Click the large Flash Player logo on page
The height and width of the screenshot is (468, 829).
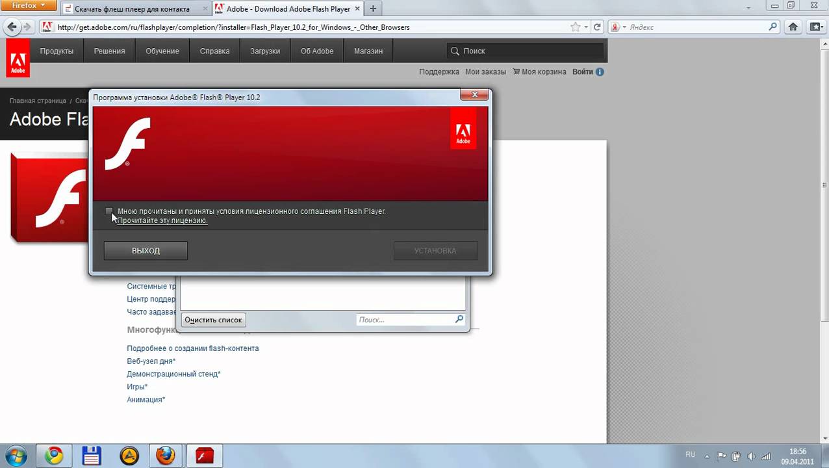tap(49, 198)
